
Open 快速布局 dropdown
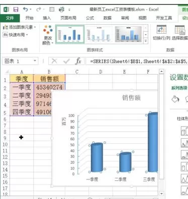(x=16, y=35)
